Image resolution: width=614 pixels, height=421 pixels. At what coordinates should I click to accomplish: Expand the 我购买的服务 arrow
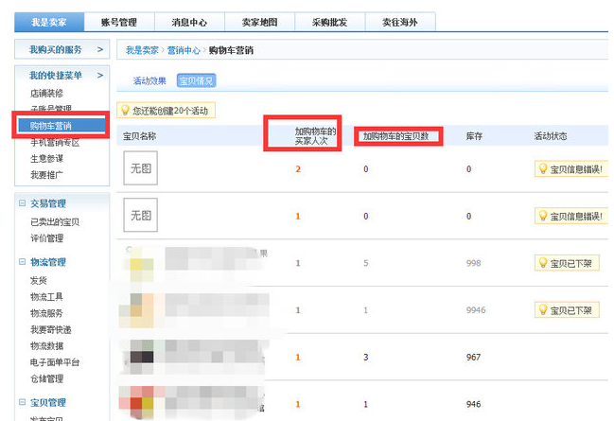[x=101, y=49]
